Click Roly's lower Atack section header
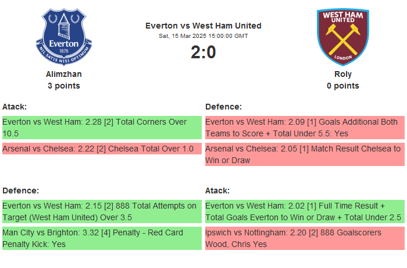The image size is (407, 268). 217,191
